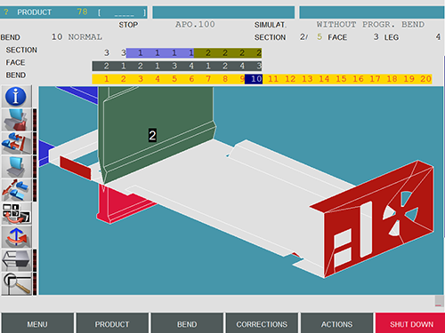Click the red SHUT DOWN button
Image resolution: width=445 pixels, height=333 pixels.
click(x=411, y=323)
